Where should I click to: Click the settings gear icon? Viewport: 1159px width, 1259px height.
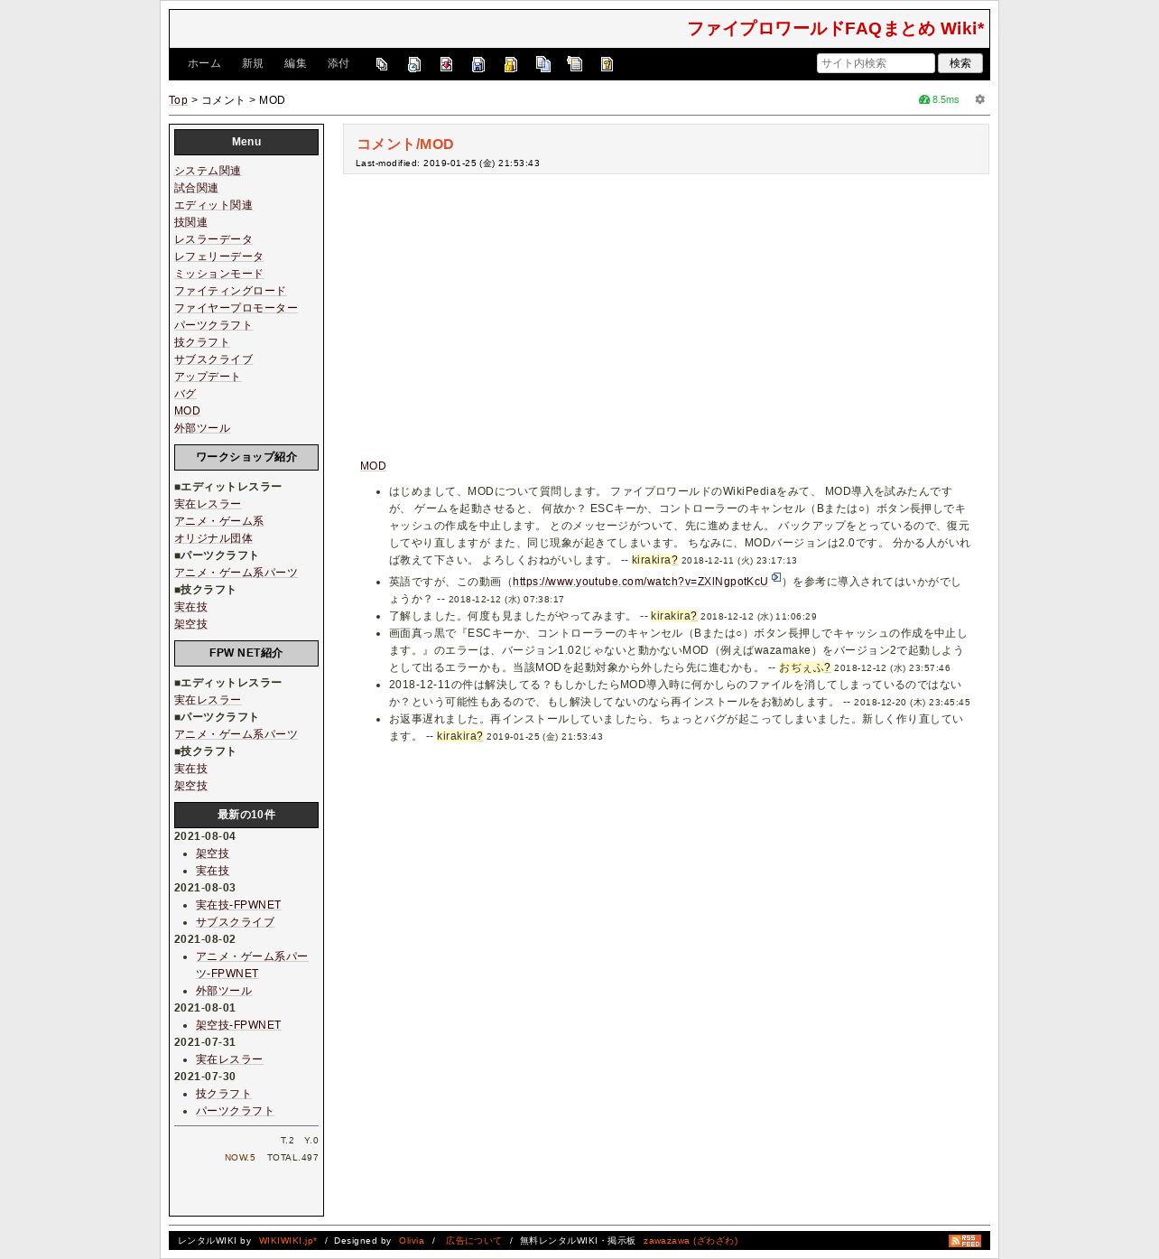pos(979,99)
